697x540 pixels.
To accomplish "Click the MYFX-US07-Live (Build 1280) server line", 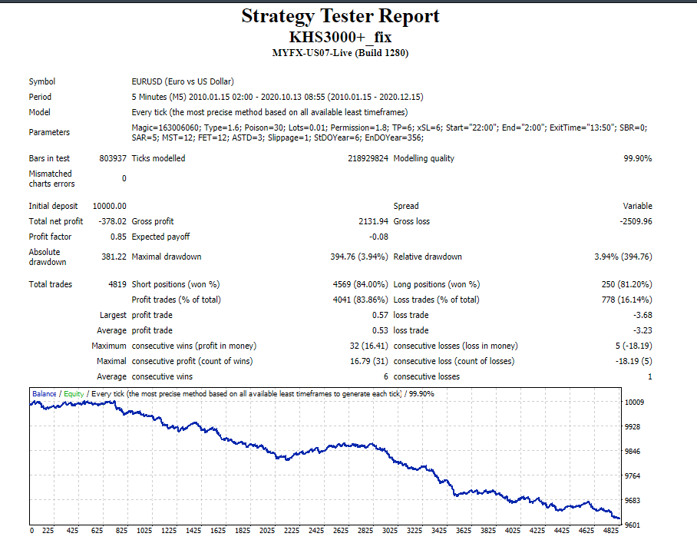I will [x=341, y=53].
